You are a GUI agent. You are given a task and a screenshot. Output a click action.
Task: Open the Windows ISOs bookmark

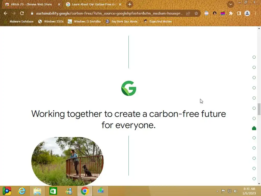[51, 21]
